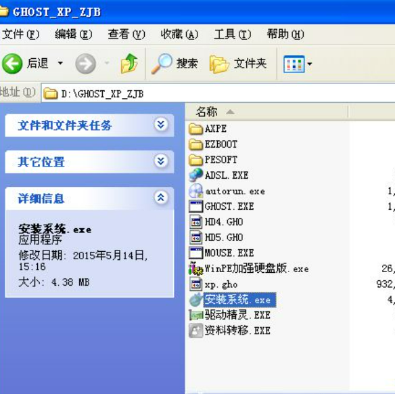The width and height of the screenshot is (395, 394).
Task: Open the Views dropdown arrow
Action: point(310,64)
